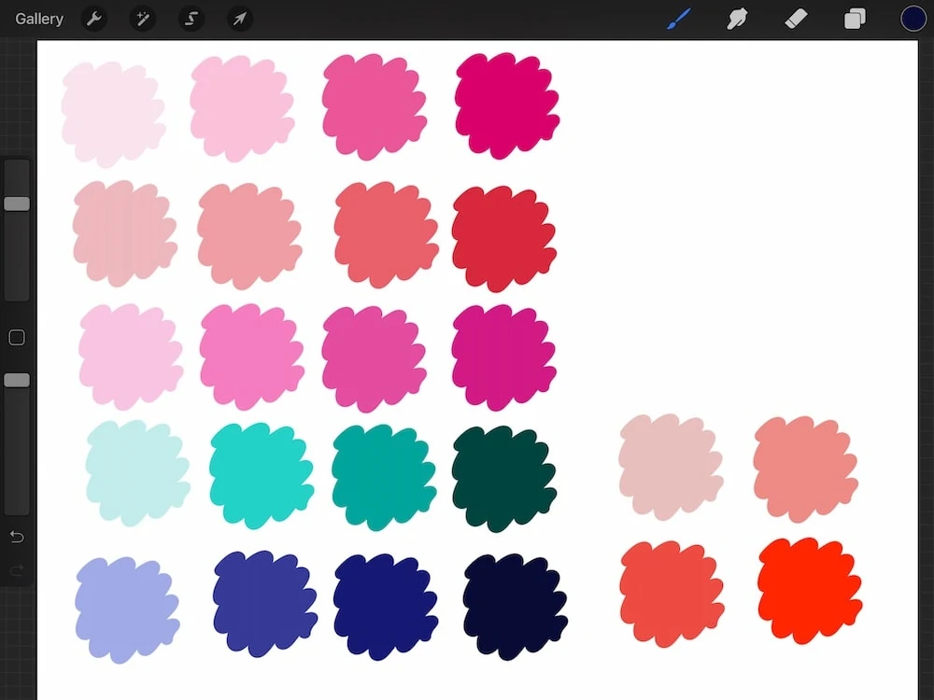
Task: Click the brush opacity slider handle
Action: [x=17, y=381]
